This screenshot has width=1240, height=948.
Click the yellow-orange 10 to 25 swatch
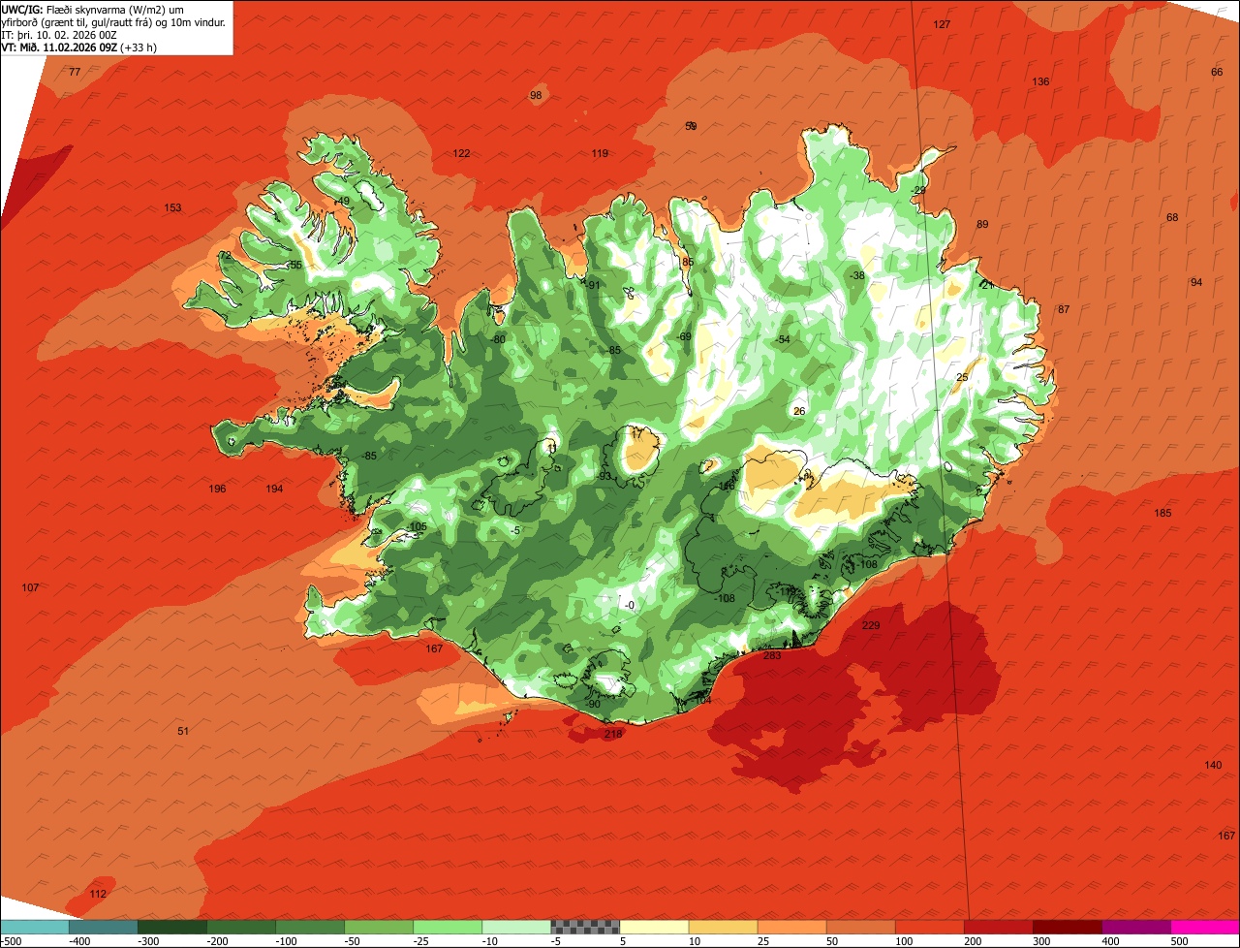pos(723,927)
